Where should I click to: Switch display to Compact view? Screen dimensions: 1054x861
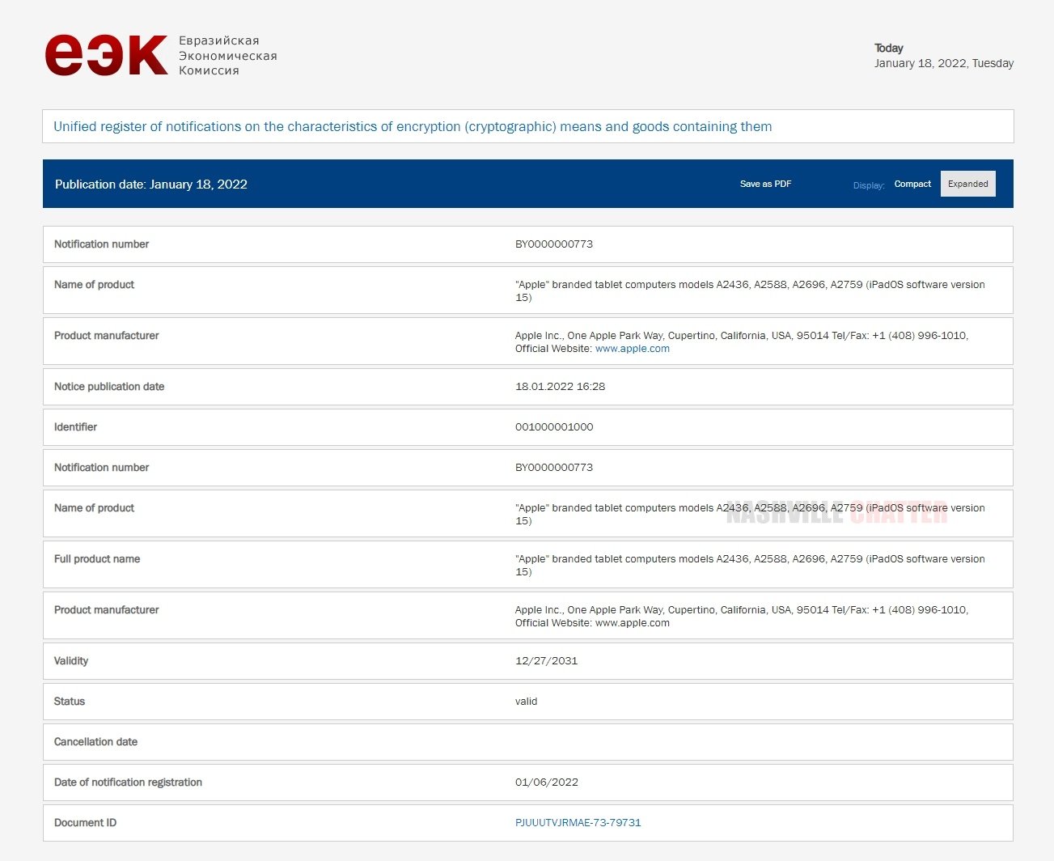tap(912, 184)
